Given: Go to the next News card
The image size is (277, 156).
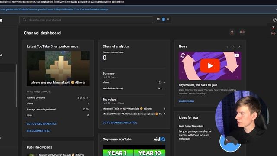Looking at the screenshot, I should [239, 47].
